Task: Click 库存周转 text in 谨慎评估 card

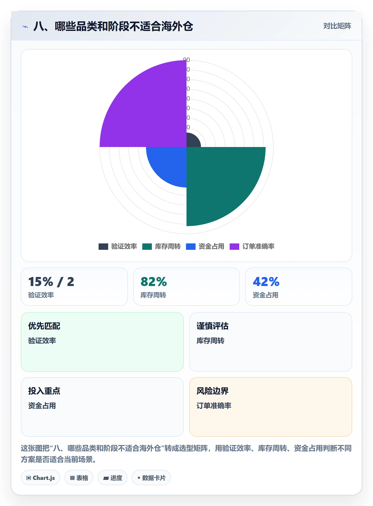Action: [x=210, y=341]
